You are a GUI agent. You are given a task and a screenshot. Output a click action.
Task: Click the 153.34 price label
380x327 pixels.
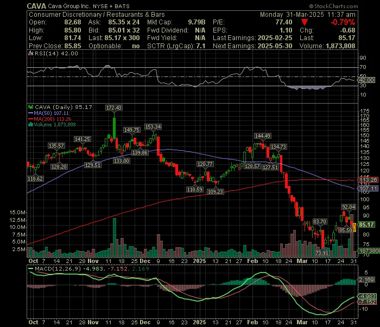click(x=153, y=126)
